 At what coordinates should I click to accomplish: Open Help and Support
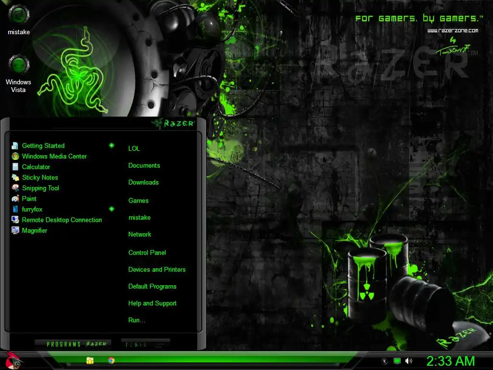[x=153, y=304]
